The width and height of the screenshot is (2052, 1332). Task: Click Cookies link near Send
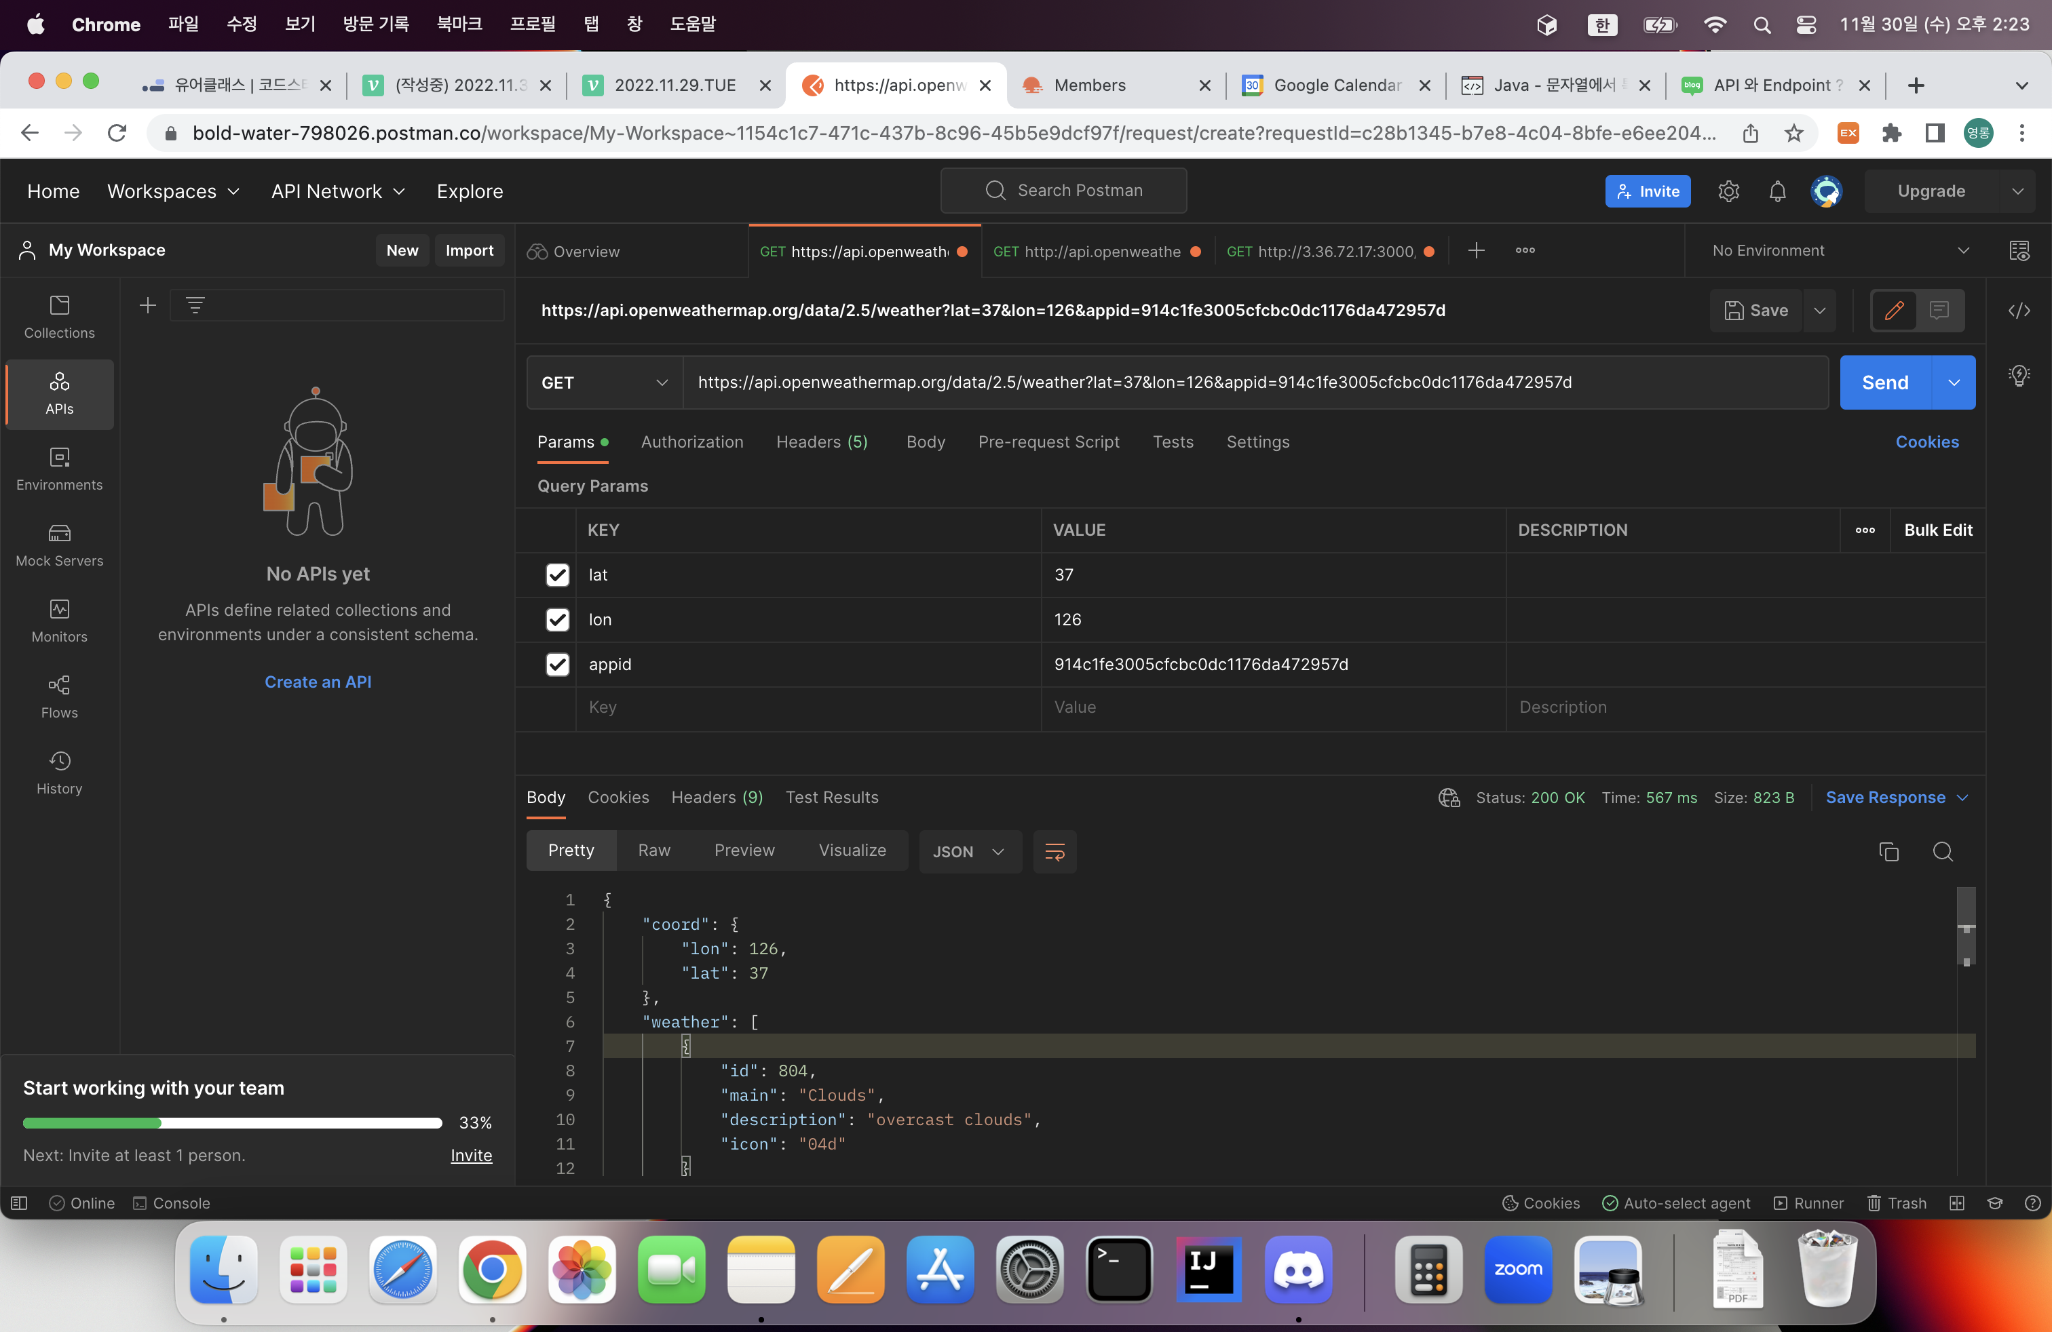pos(1927,442)
